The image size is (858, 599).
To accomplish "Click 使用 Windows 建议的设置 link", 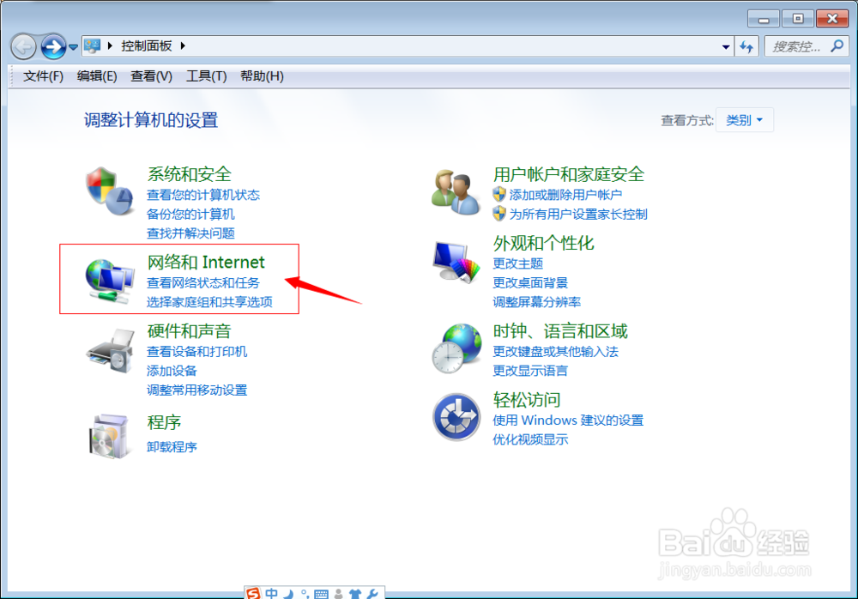I will click(x=568, y=421).
